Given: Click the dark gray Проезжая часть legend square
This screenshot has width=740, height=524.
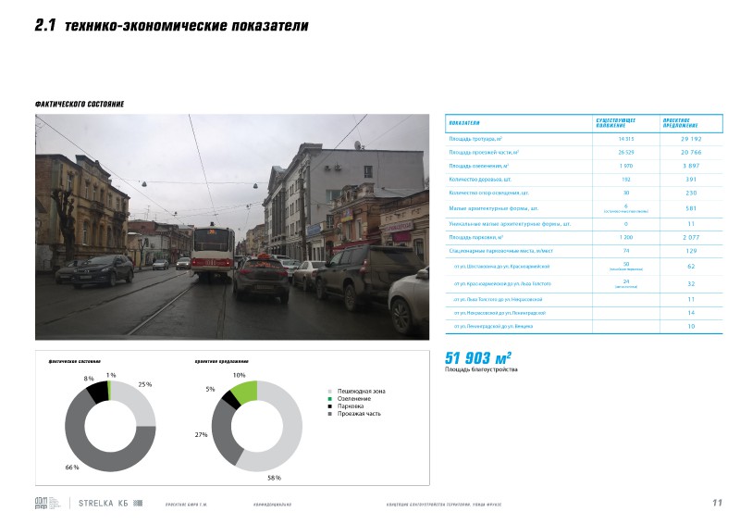Looking at the screenshot, I should point(330,414).
